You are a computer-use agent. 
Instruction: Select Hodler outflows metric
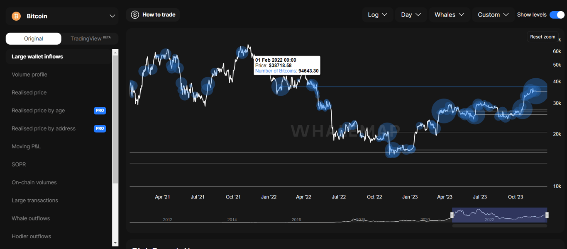32,237
